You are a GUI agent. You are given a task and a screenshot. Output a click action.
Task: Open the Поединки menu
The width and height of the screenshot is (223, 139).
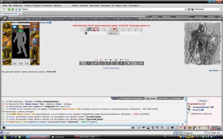tap(37, 6)
